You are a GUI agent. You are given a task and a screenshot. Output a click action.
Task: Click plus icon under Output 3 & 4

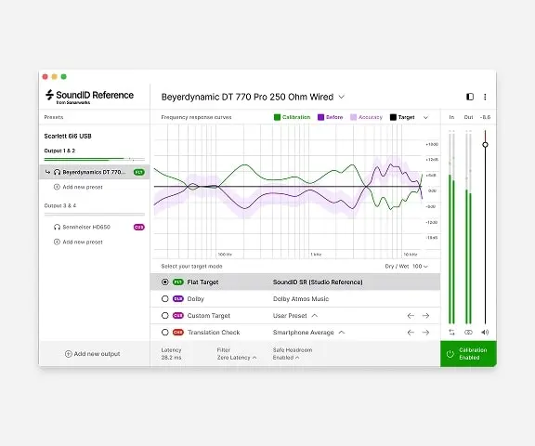point(57,242)
